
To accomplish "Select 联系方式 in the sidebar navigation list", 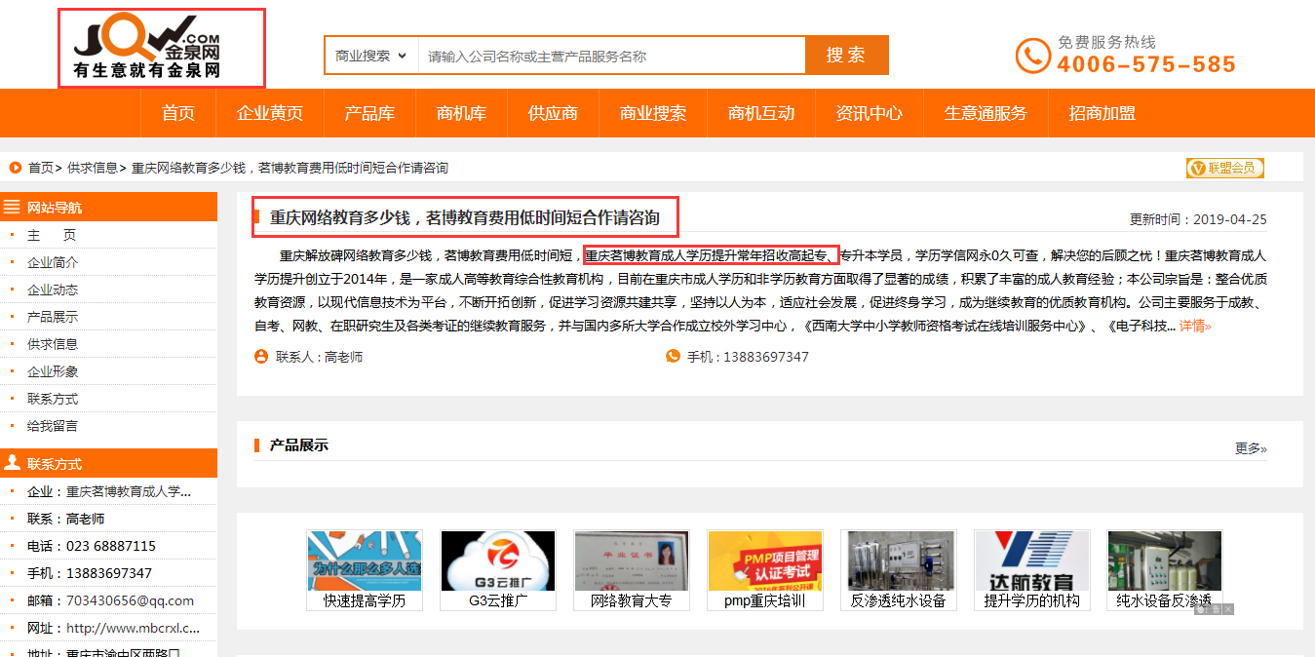I will pos(53,399).
